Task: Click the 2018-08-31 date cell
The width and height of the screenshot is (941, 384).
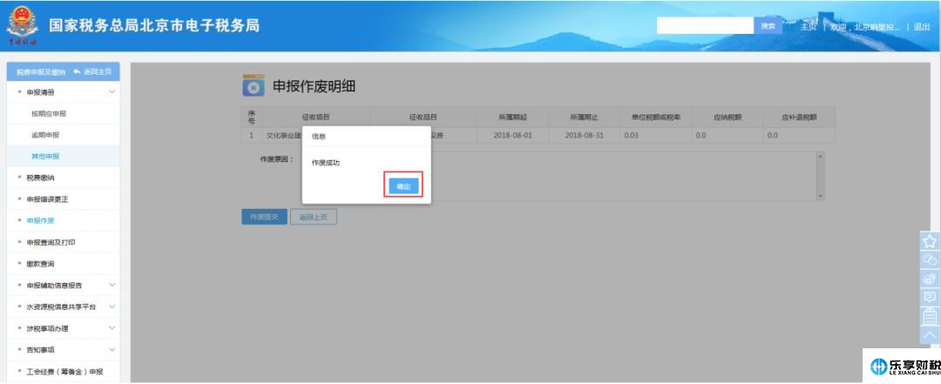Action: (584, 136)
